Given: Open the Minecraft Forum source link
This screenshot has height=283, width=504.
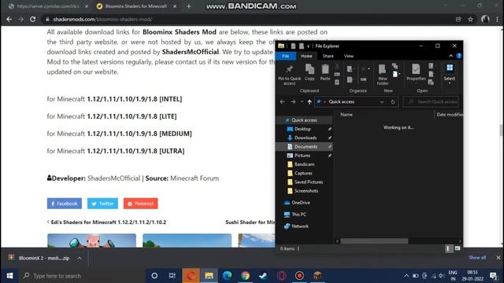Looking at the screenshot, I should [x=195, y=178].
